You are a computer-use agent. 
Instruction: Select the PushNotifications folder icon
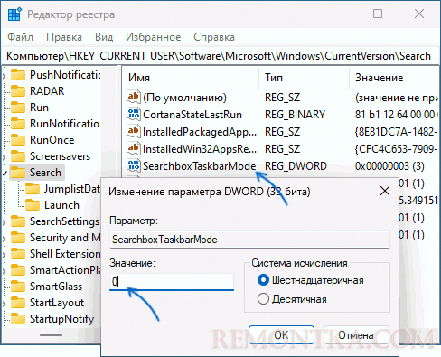18,75
